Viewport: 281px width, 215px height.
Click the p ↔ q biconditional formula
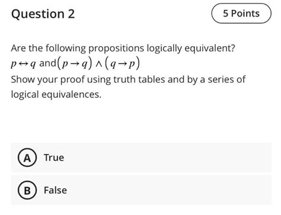pos(24,64)
